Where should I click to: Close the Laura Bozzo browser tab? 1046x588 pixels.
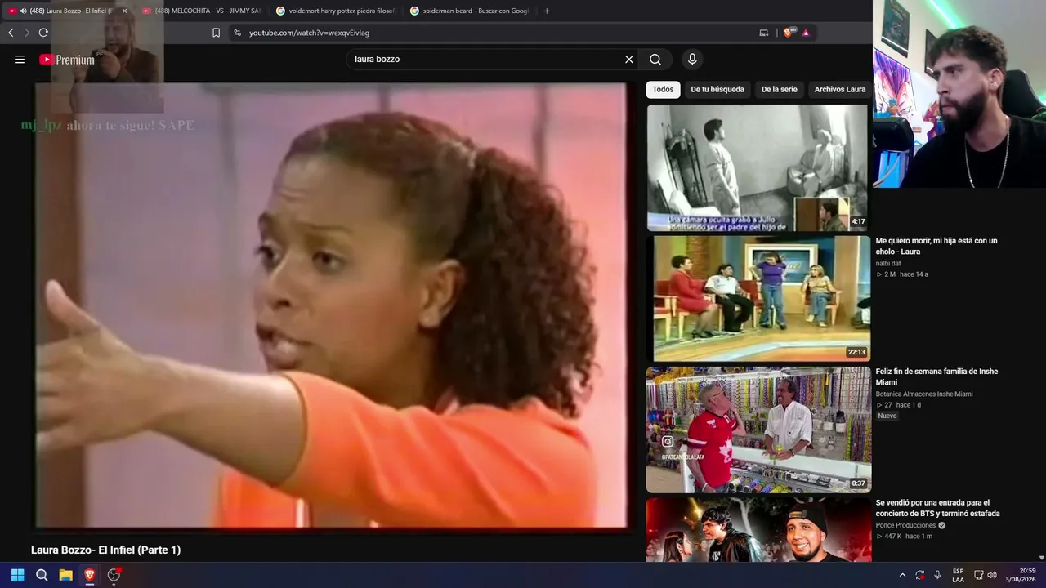124,11
